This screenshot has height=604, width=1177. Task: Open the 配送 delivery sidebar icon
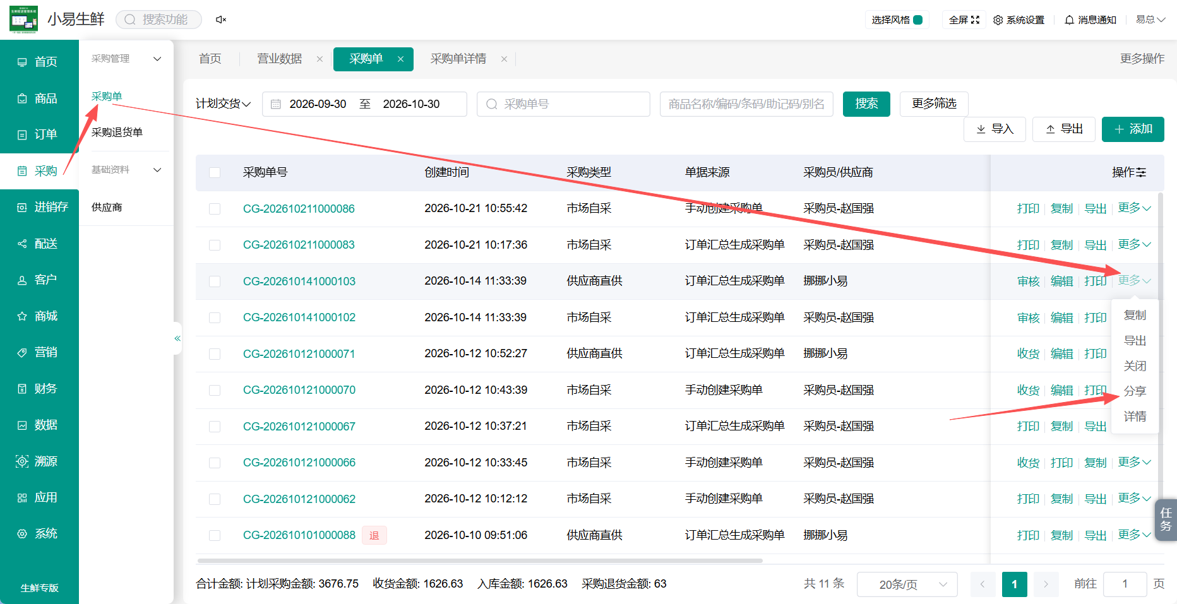point(22,244)
